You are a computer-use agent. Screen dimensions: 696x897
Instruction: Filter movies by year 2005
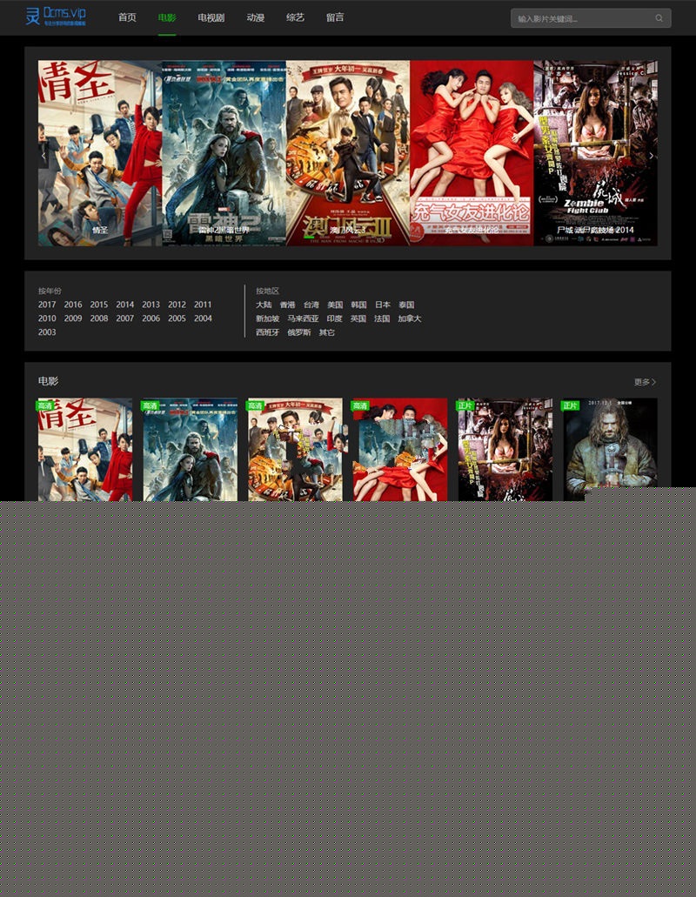(177, 318)
